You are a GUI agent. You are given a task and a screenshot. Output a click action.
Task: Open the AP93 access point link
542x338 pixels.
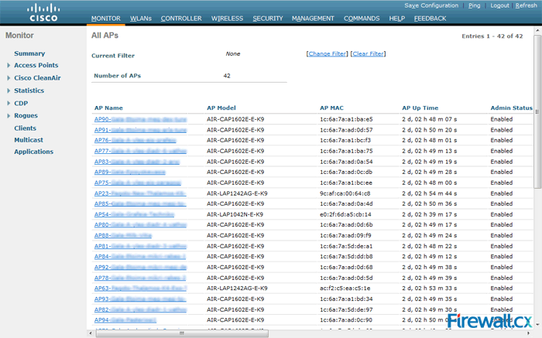coord(140,299)
